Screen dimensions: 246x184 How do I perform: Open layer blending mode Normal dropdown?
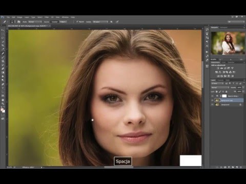click(x=220, y=87)
